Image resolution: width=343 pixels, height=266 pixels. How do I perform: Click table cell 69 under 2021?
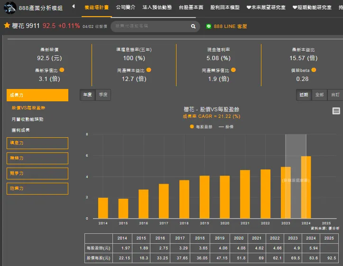coord(257,258)
